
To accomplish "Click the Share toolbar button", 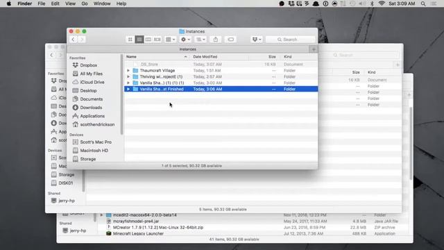I will coord(216,40).
